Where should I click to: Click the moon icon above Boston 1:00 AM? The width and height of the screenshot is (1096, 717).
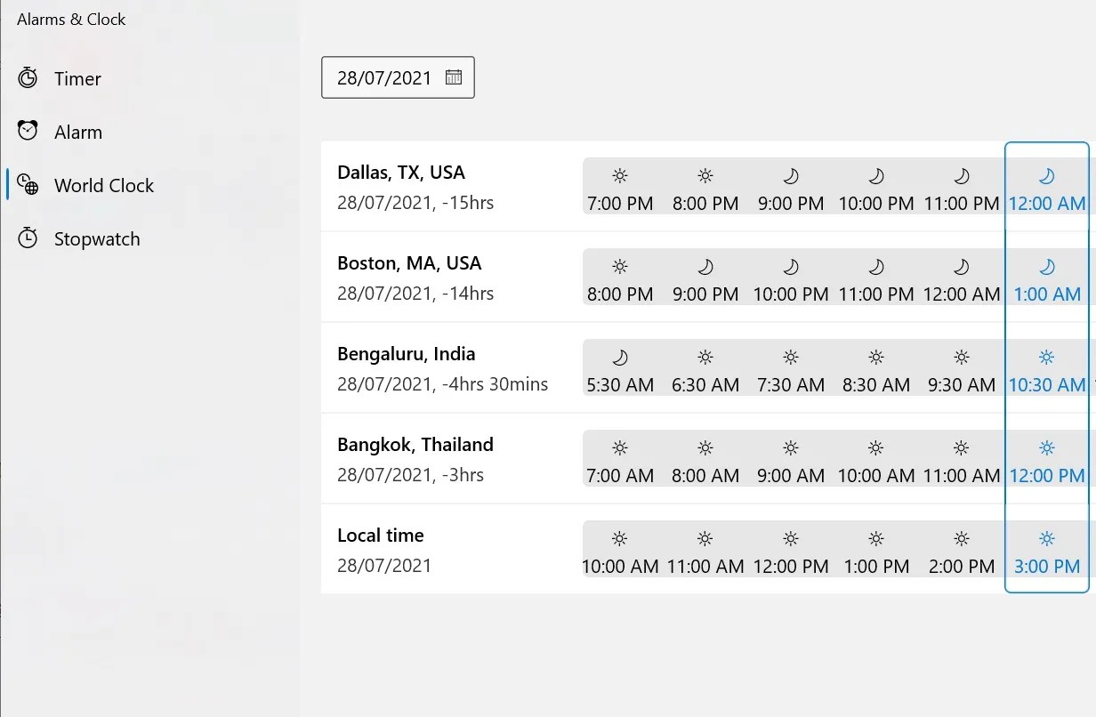click(x=1046, y=266)
